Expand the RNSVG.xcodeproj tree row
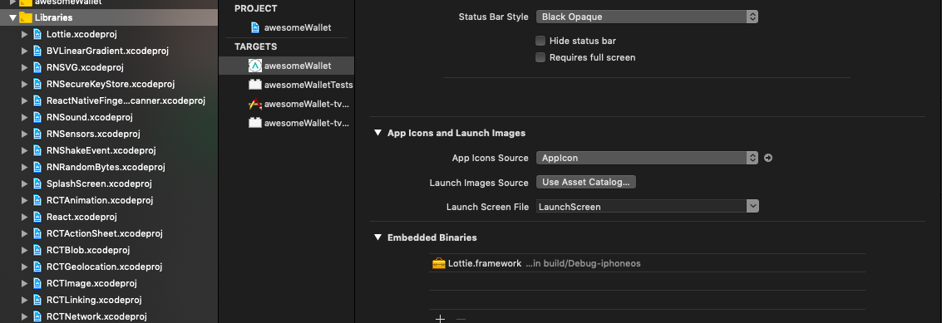Screen dimensions: 942x323 pos(24,67)
